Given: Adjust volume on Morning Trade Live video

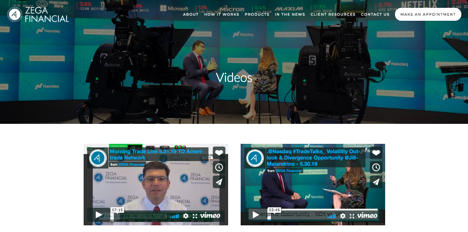Looking at the screenshot, I should (x=175, y=216).
